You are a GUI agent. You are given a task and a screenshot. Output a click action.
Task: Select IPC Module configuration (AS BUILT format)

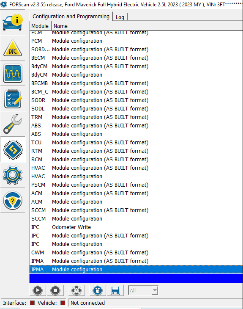point(136,236)
